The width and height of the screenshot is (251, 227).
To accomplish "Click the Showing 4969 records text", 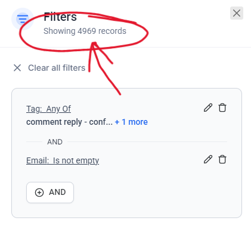I will point(85,31).
